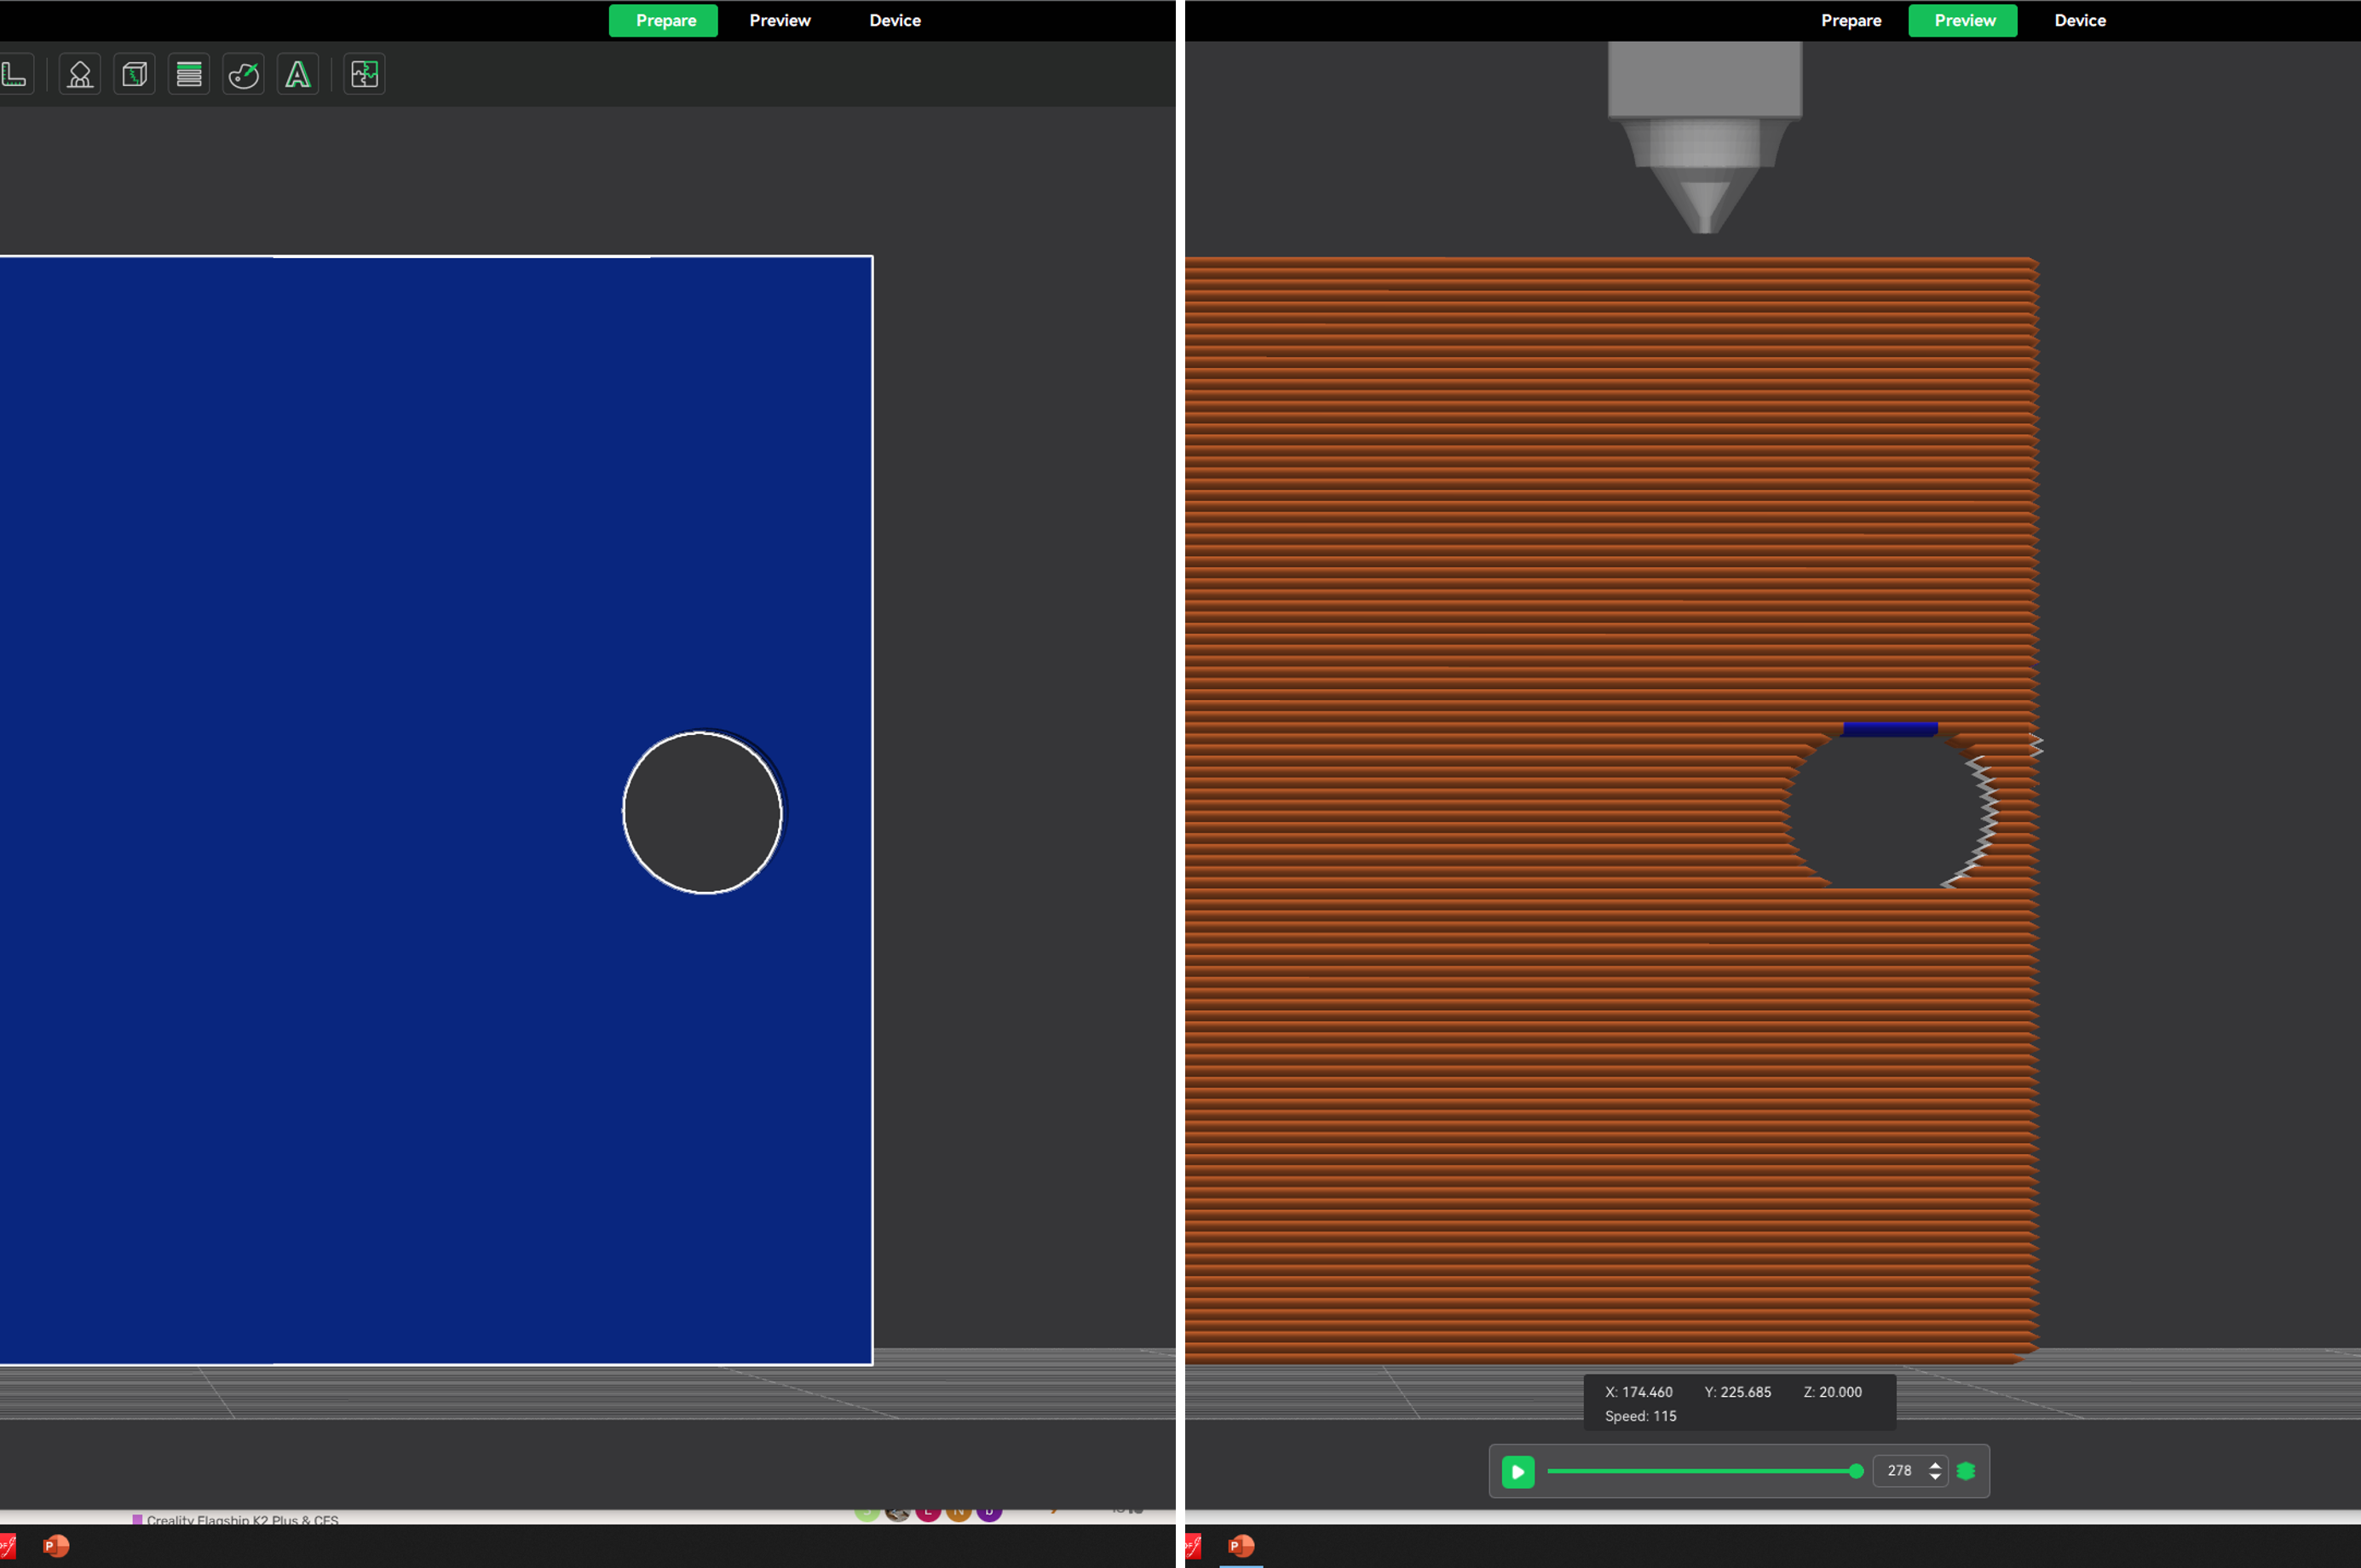2361x1568 pixels.
Task: Increase the step number with up arrow
Action: [x=1935, y=1465]
